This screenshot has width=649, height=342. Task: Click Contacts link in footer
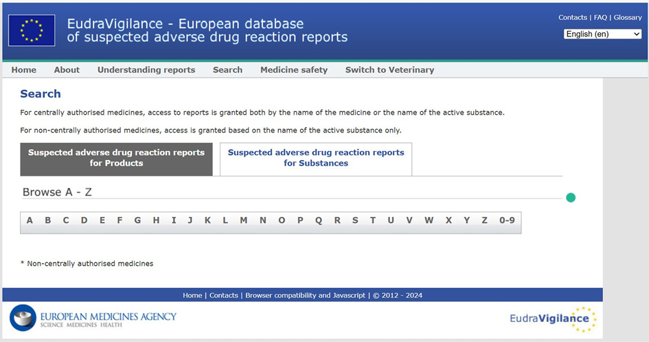223,295
